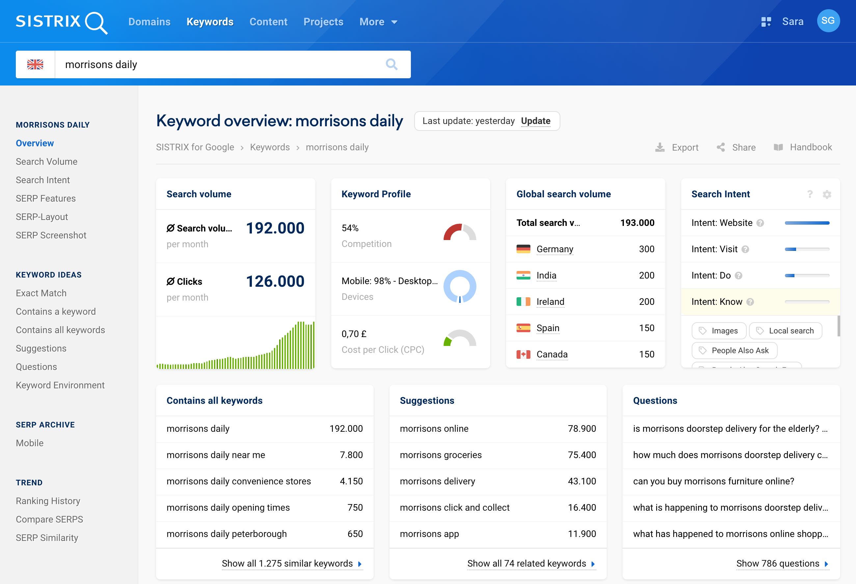The width and height of the screenshot is (856, 584).
Task: Click Keywords in breadcrumb
Action: tap(270, 147)
